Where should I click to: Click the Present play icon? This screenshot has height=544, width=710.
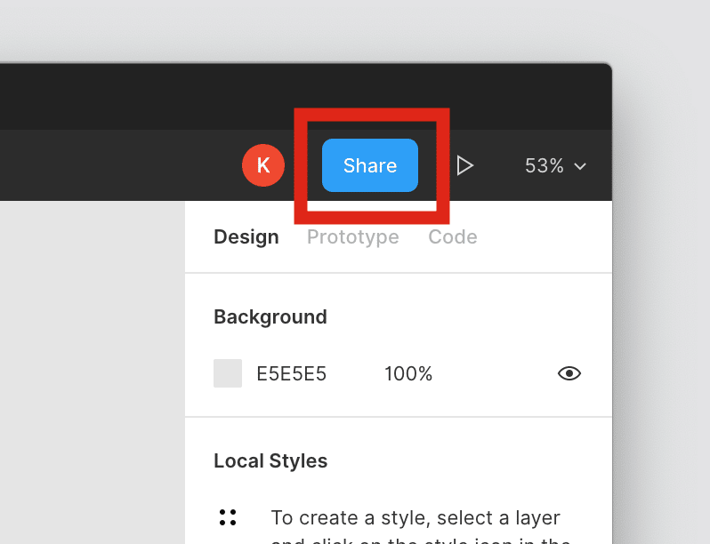(x=464, y=165)
